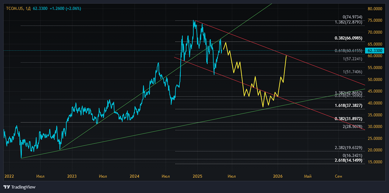Click Fibonacci label 1.382(72.8793)
The height and width of the screenshot is (193, 389).
point(349,22)
